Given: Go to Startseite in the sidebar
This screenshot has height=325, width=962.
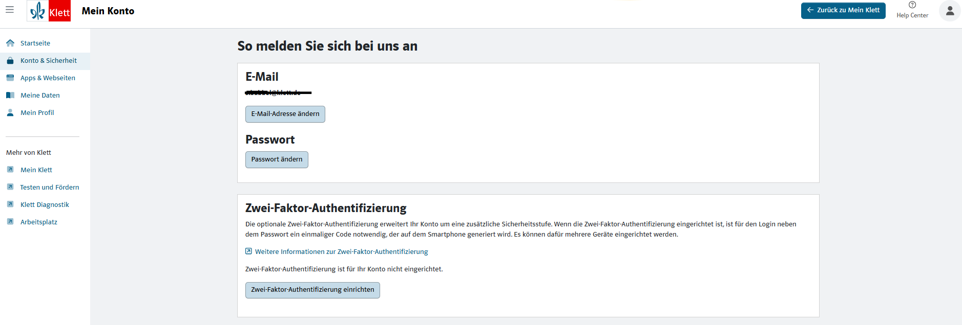Looking at the screenshot, I should (x=35, y=43).
